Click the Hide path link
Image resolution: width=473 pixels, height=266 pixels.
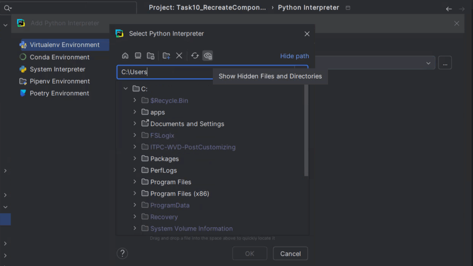click(x=294, y=56)
